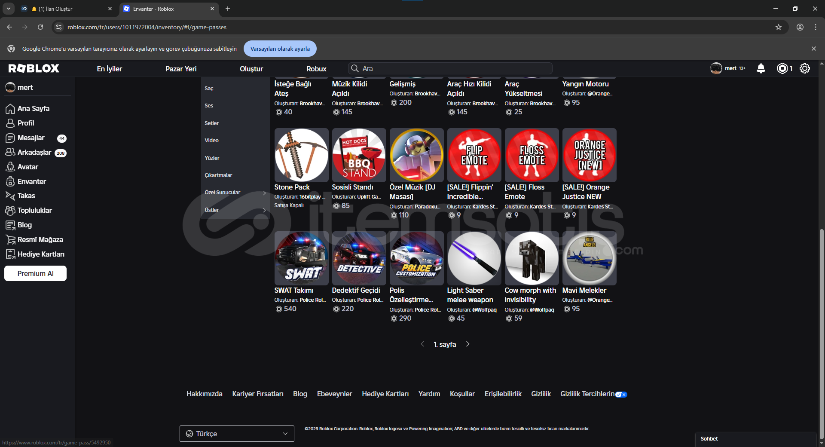Open the settings gear icon

coord(805,68)
